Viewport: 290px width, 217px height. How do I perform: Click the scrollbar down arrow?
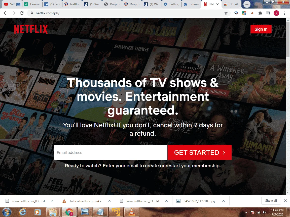click(288, 192)
